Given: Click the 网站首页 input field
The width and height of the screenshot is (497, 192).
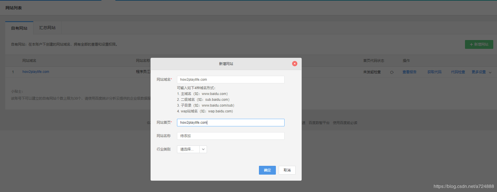Looking at the screenshot, I should [x=231, y=123].
